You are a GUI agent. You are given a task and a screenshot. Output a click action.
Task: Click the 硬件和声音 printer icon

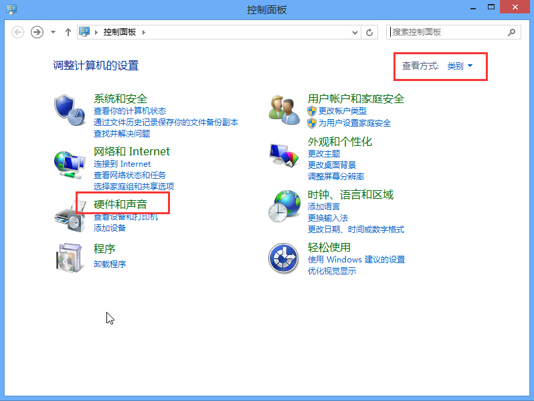pyautogui.click(x=69, y=214)
